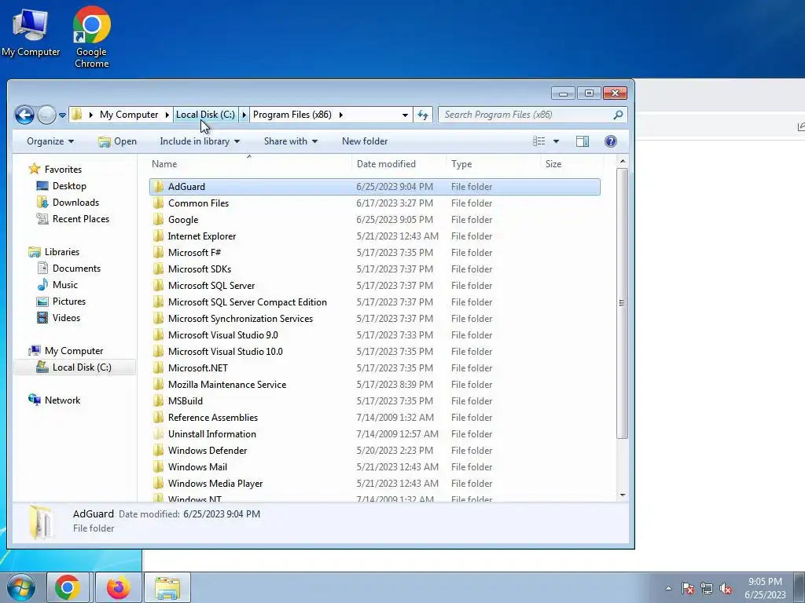Select the Microsoft F# folder icon
805x603 pixels.
click(159, 253)
